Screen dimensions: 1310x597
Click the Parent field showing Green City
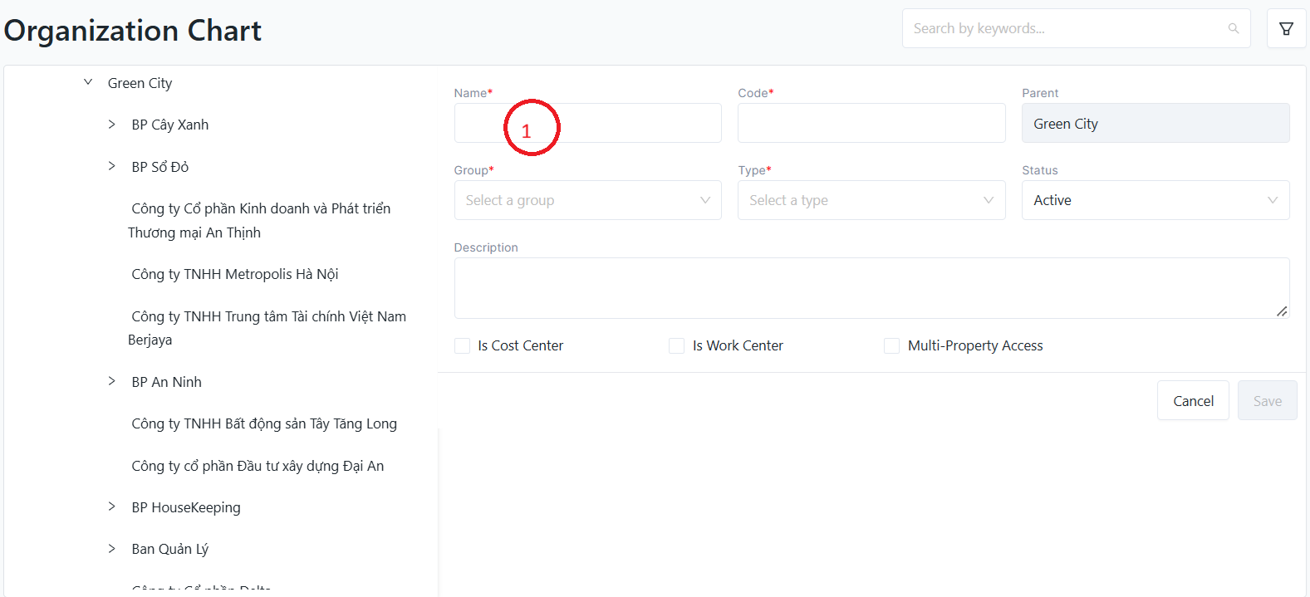[1155, 123]
